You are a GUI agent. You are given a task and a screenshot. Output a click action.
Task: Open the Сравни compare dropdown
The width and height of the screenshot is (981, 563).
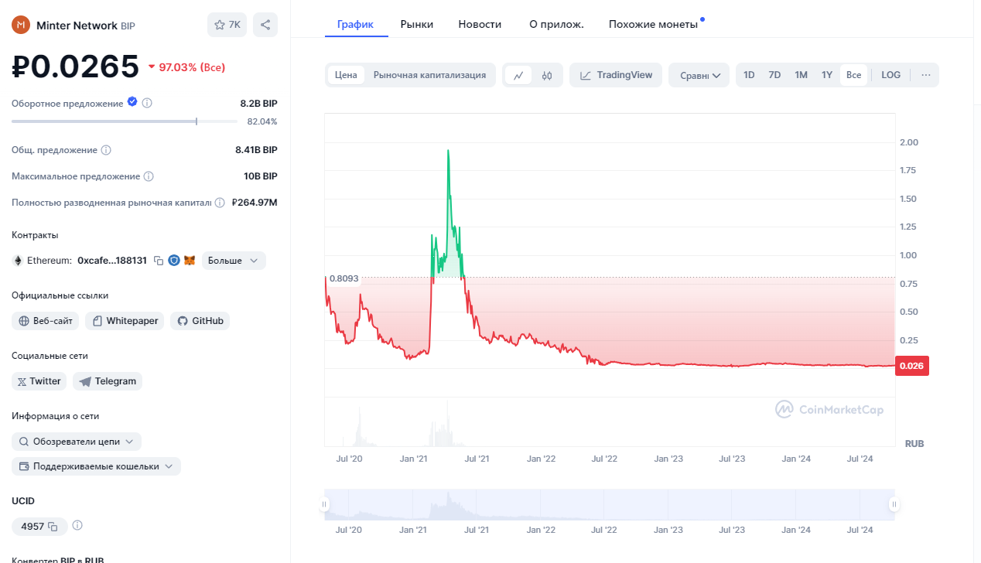[x=699, y=75]
